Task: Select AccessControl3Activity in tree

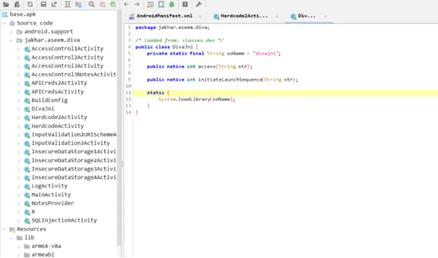Action: pyautogui.click(x=67, y=66)
